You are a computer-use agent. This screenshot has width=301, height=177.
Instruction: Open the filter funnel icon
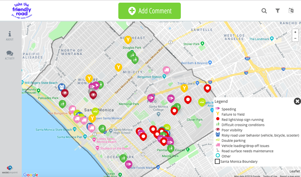[278, 11]
